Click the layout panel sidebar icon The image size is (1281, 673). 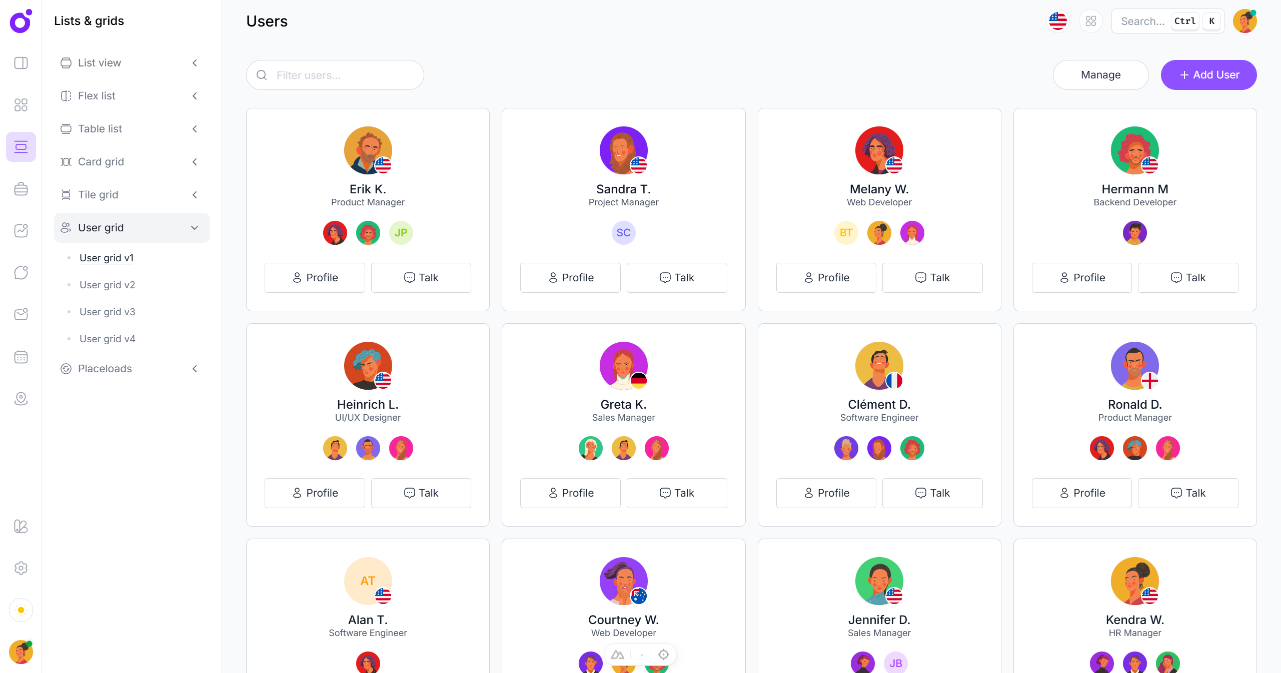click(21, 63)
